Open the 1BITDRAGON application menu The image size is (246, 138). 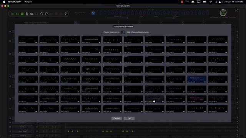click(15, 2)
